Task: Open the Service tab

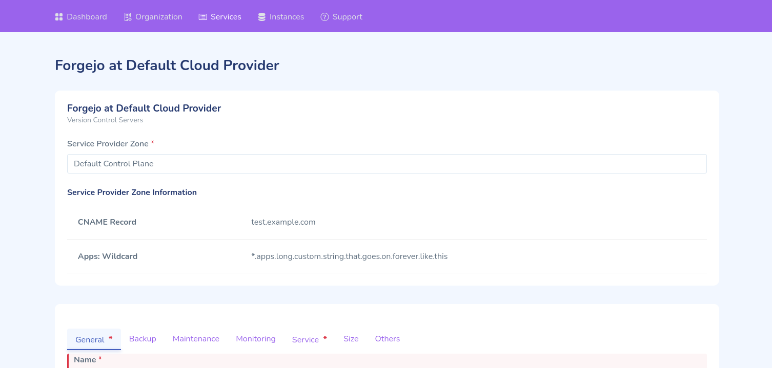Action: [x=306, y=339]
